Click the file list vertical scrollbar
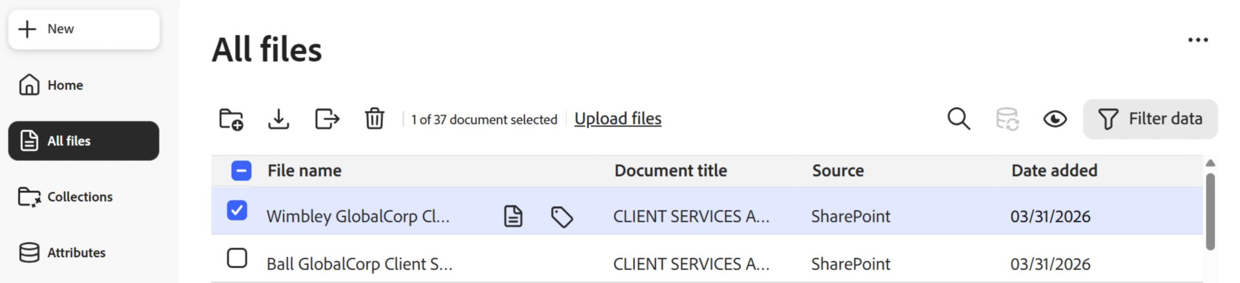This screenshot has height=283, width=1240. [x=1210, y=211]
